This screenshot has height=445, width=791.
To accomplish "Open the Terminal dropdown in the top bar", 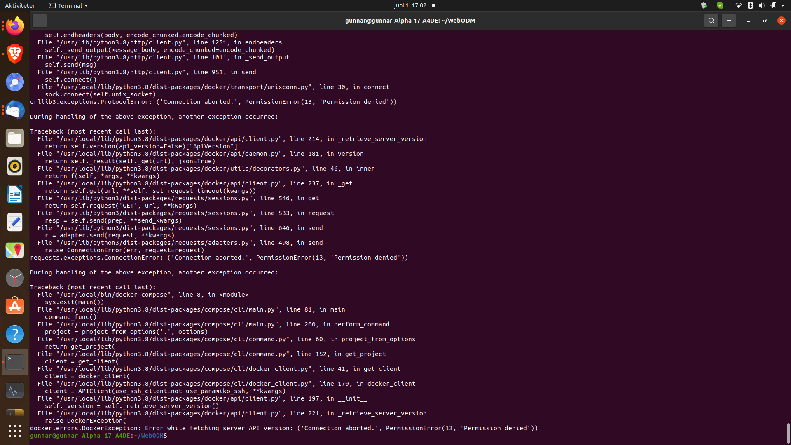I will point(68,5).
